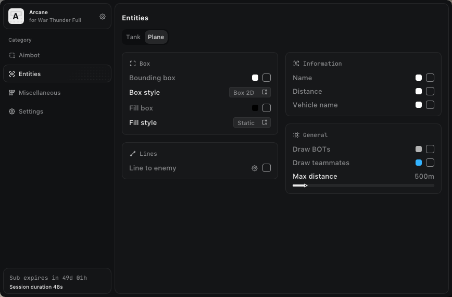Click the black Fill box color swatch
The height and width of the screenshot is (297, 452).
(x=255, y=108)
